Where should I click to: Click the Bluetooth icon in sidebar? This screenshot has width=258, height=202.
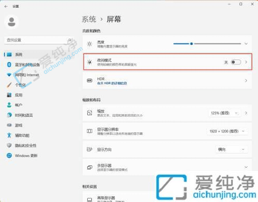pyautogui.click(x=9, y=65)
